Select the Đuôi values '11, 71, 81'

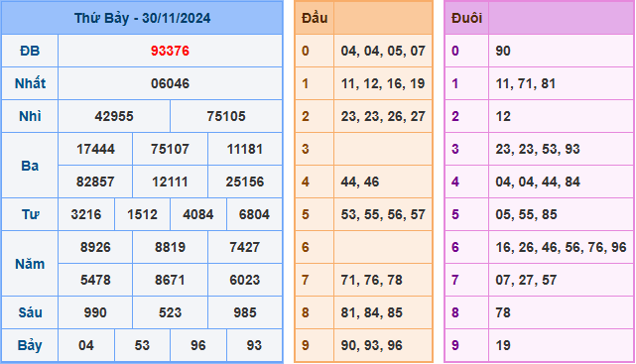pos(525,83)
